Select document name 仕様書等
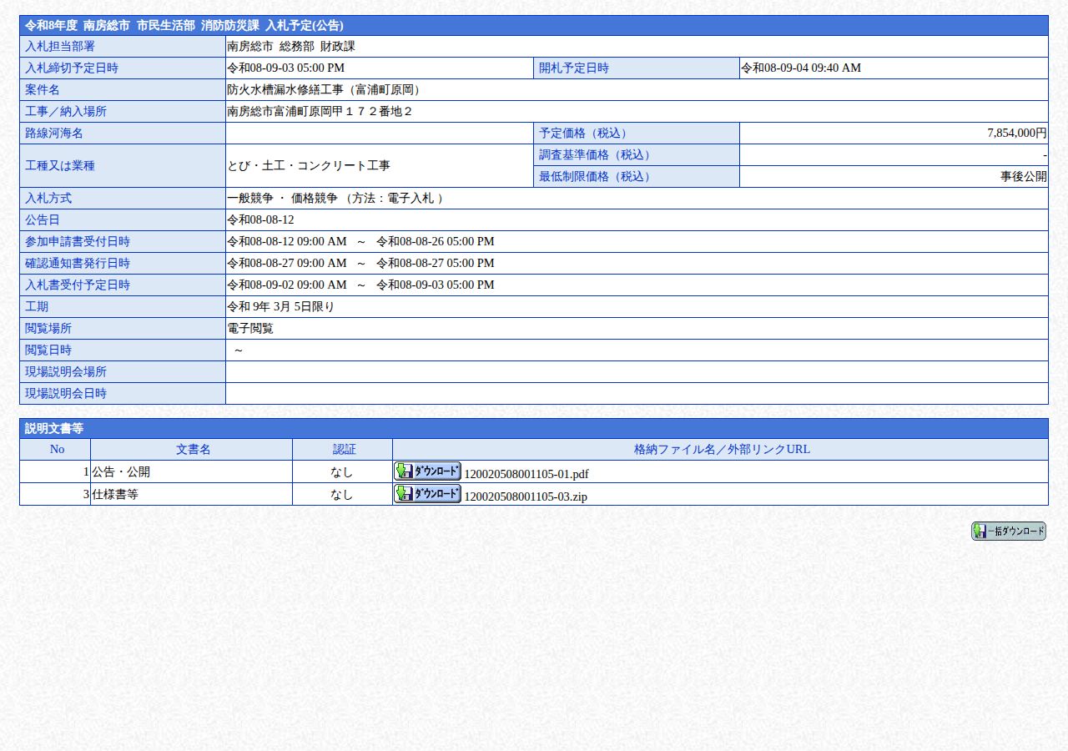This screenshot has width=1068, height=751. [x=116, y=495]
